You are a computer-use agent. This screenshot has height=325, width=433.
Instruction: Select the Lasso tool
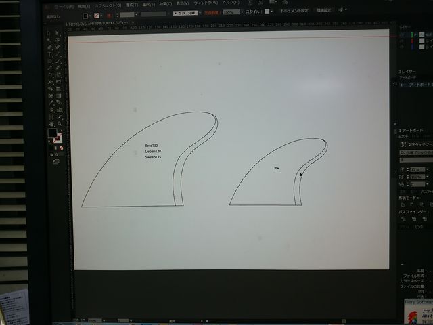[x=58, y=41]
